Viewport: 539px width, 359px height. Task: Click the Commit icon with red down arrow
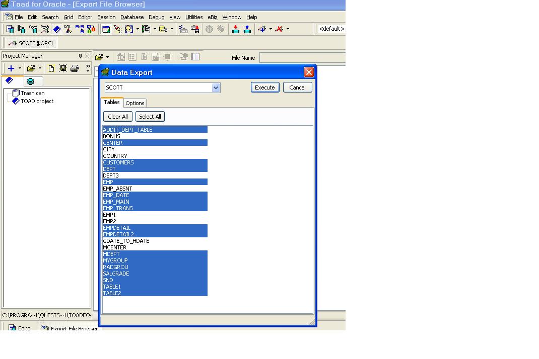click(x=235, y=29)
